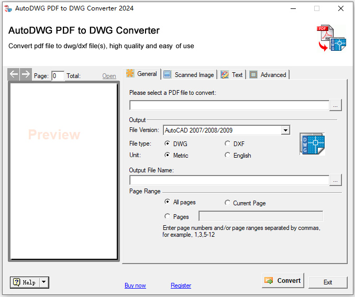This screenshot has height=297, width=355.
Task: Follow the Buy now link
Action: pyautogui.click(x=135, y=285)
